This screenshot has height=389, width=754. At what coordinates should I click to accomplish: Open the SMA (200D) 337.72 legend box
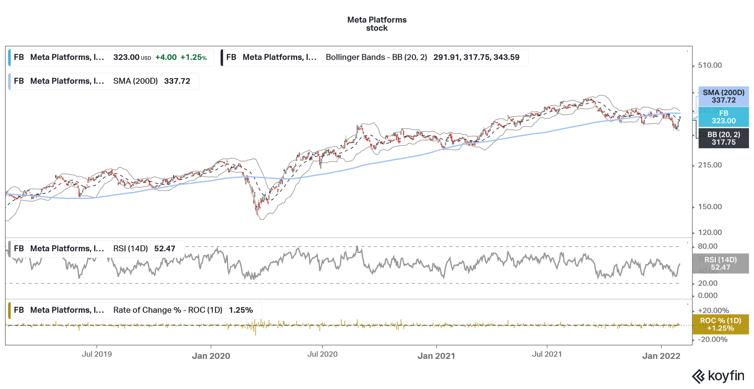[x=104, y=81]
